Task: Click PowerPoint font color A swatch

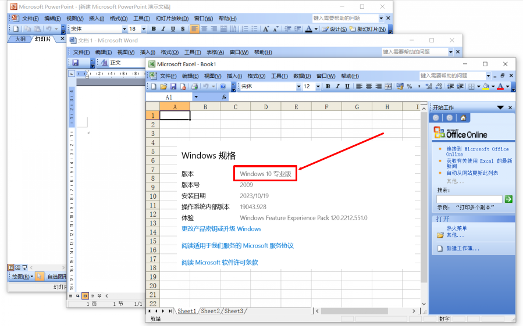Action: [308, 29]
